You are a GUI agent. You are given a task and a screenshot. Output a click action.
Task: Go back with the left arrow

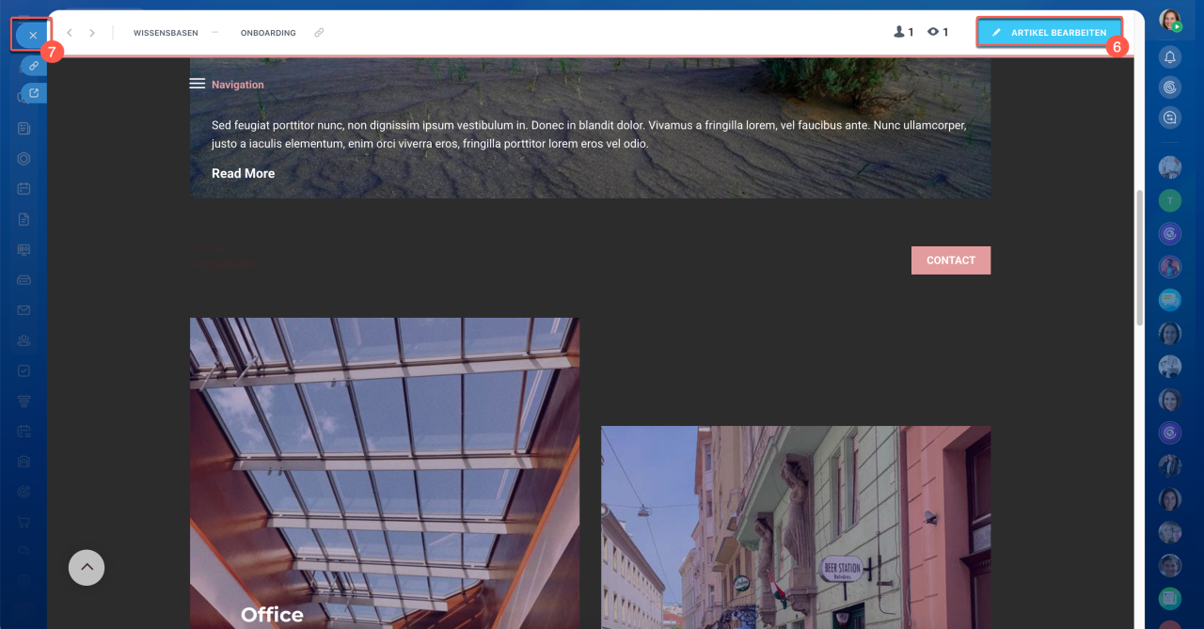tap(70, 33)
